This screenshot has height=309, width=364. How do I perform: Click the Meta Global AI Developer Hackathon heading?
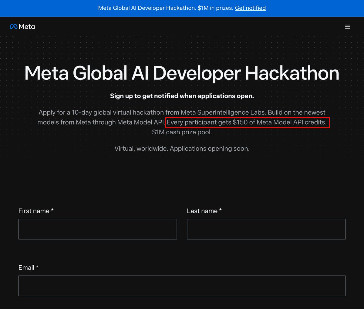182,73
